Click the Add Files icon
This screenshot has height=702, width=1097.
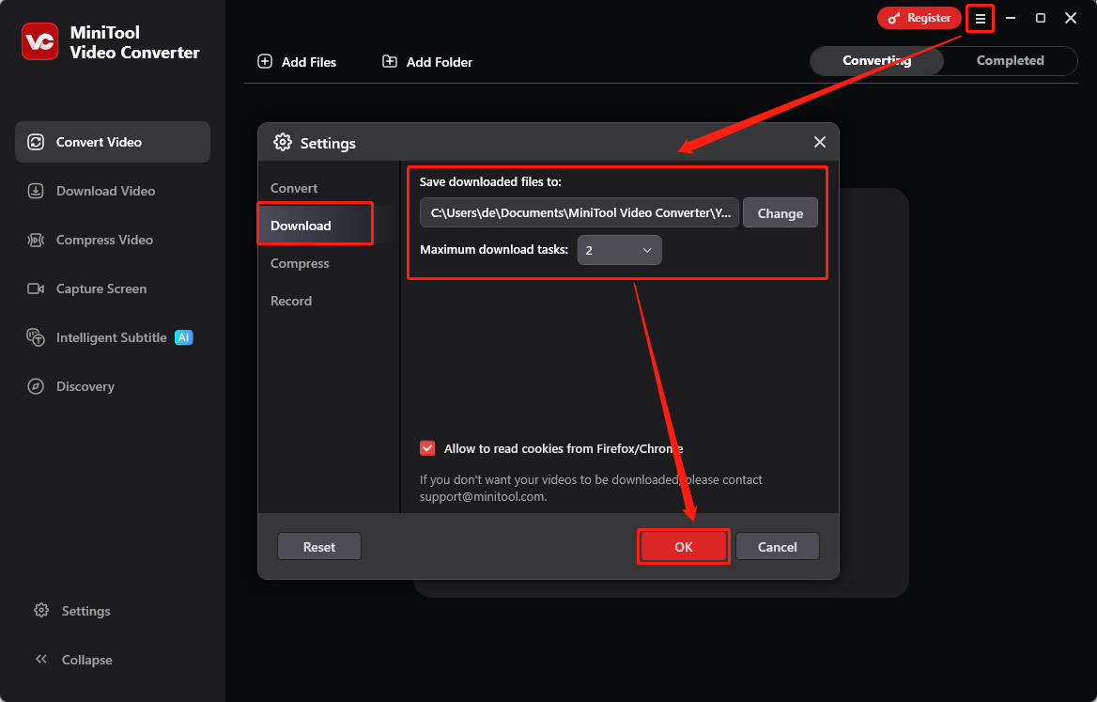[x=264, y=61]
